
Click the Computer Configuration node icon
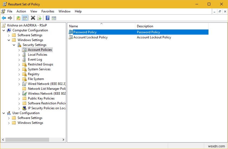pos(9,30)
